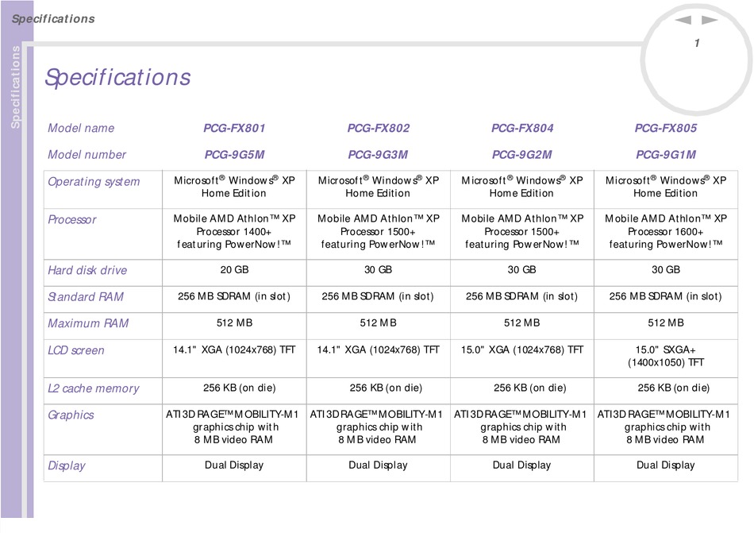Click the large Specifications page title

click(x=117, y=78)
